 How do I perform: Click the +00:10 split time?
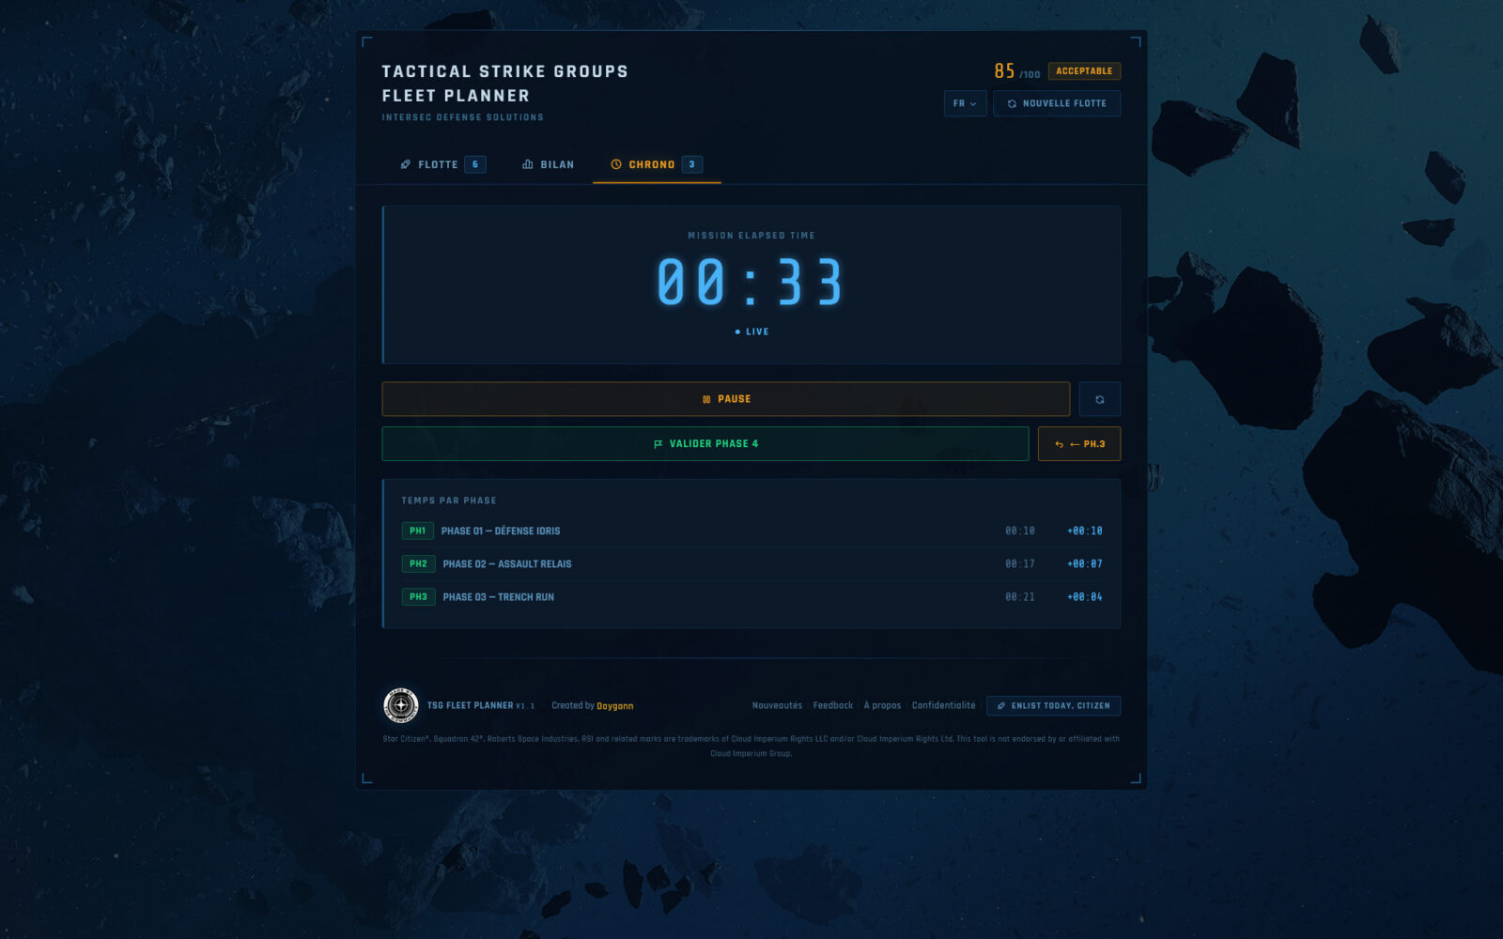tap(1085, 531)
